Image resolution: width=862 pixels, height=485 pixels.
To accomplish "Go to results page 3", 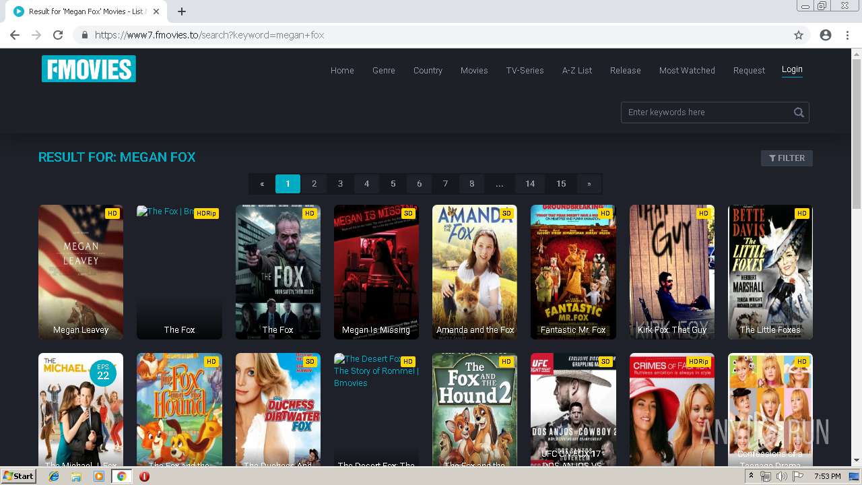I will pyautogui.click(x=340, y=184).
